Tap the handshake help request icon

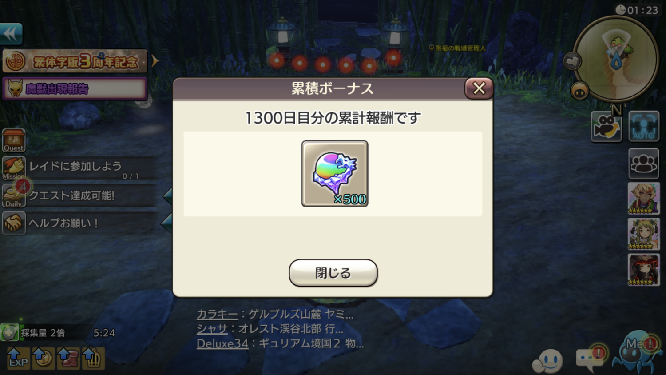click(14, 223)
